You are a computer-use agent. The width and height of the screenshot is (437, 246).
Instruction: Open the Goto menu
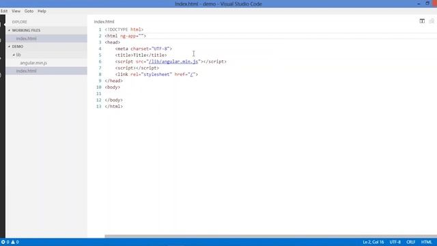tap(29, 11)
